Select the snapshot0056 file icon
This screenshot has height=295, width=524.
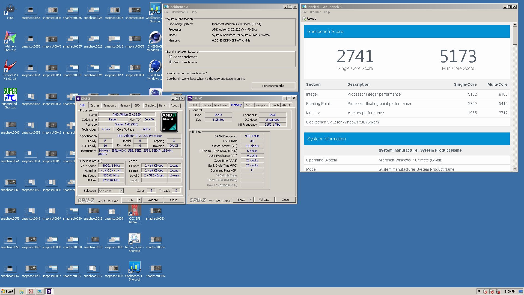point(31,13)
